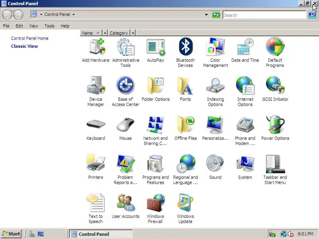Click Control Panel breadcrumb in address bar
This screenshot has width=319, height=239.
click(x=57, y=14)
